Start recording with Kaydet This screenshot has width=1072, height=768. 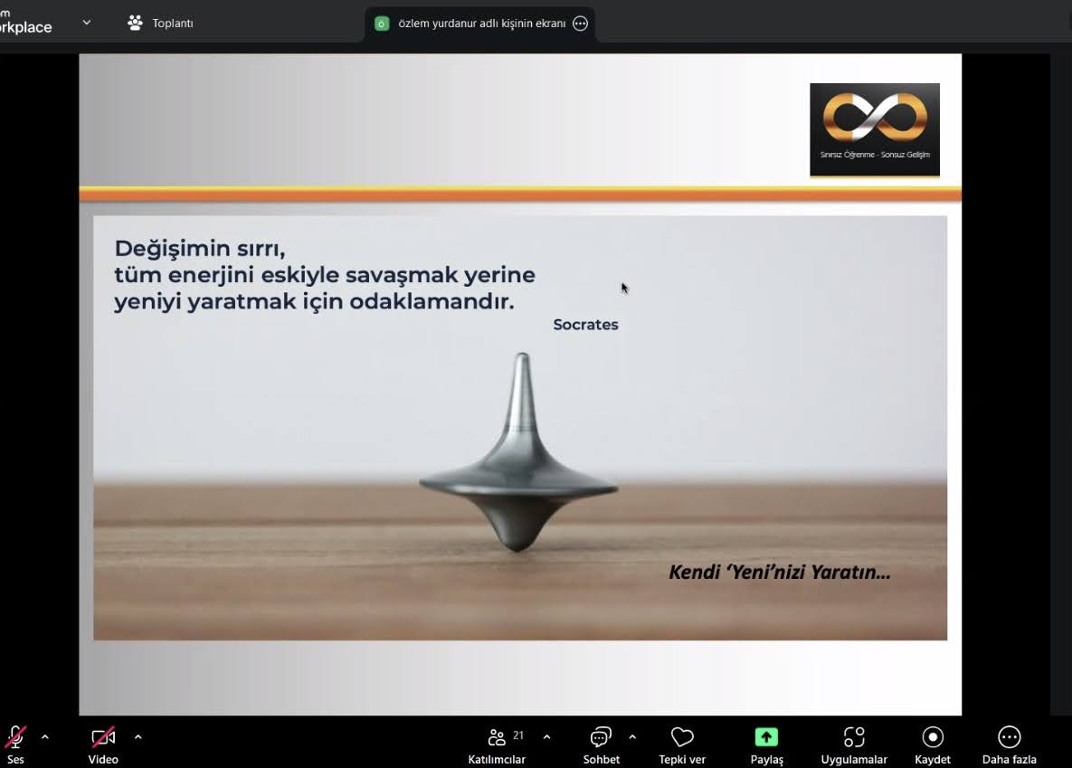point(933,737)
